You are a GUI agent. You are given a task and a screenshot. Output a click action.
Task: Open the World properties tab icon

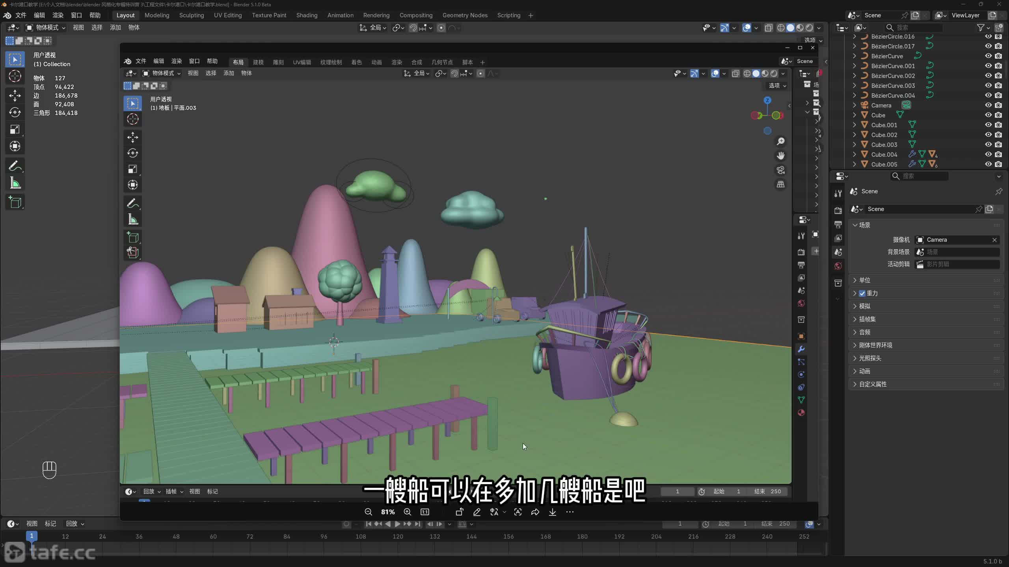[838, 266]
